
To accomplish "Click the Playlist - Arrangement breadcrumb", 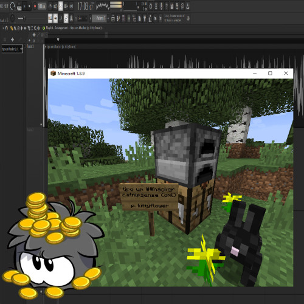I will pos(57,28).
